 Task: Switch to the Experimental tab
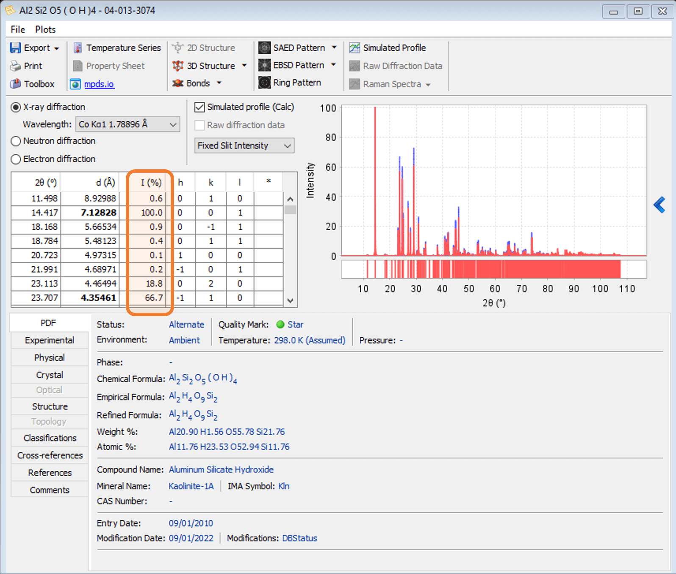point(50,340)
